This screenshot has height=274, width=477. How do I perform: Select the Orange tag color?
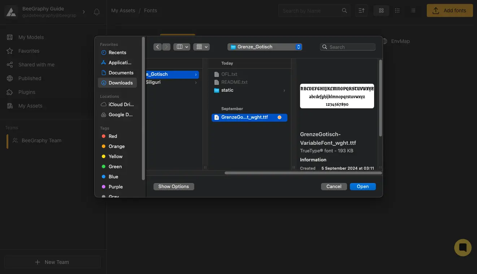116,146
